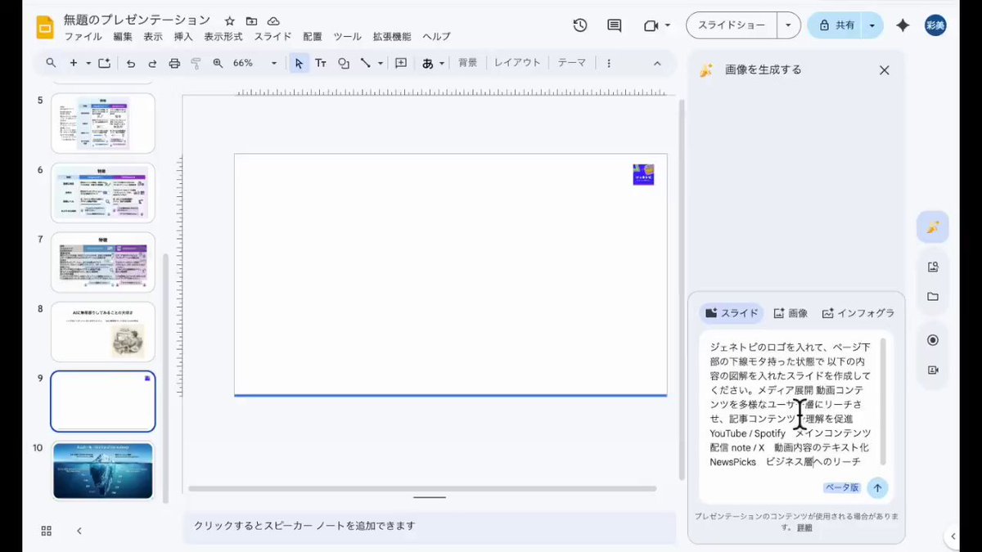Open the ファイル menu
Screen dimensions: 982x552
pos(83,37)
